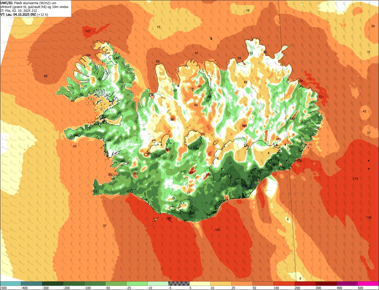The height and width of the screenshot is (290, 379).
Task: Click the map value 94 in western Iceland
Action: (x=109, y=140)
